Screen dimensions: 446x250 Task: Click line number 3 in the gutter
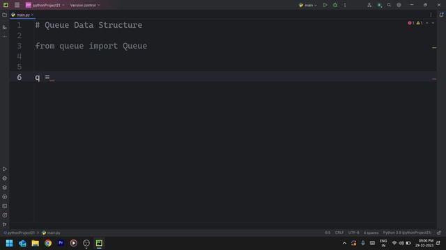19,46
